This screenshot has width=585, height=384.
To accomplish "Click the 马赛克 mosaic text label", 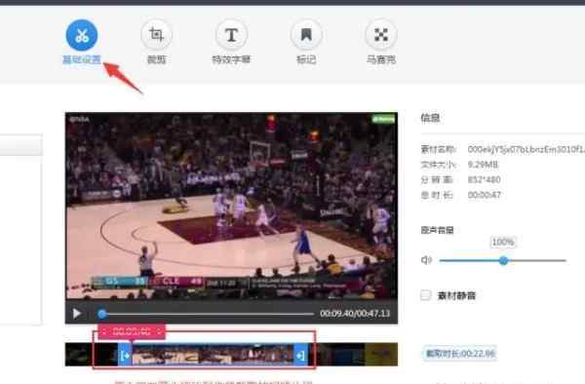I will point(381,59).
